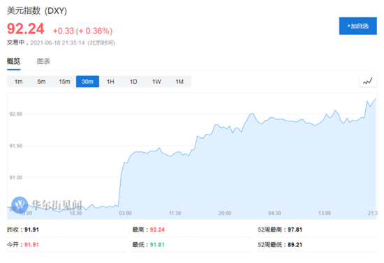The height and width of the screenshot is (263, 384).
Task: Click the 03:00 time axis label
Action: (125, 213)
